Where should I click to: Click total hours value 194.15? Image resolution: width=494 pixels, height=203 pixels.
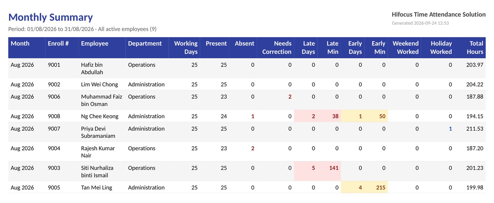click(x=475, y=116)
